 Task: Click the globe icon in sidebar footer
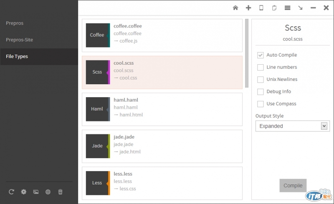pyautogui.click(x=48, y=192)
